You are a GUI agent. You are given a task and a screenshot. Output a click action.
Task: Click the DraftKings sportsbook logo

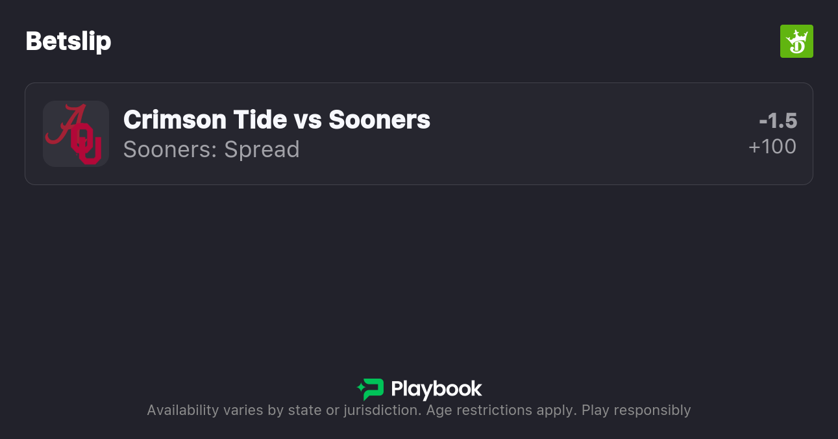point(796,42)
